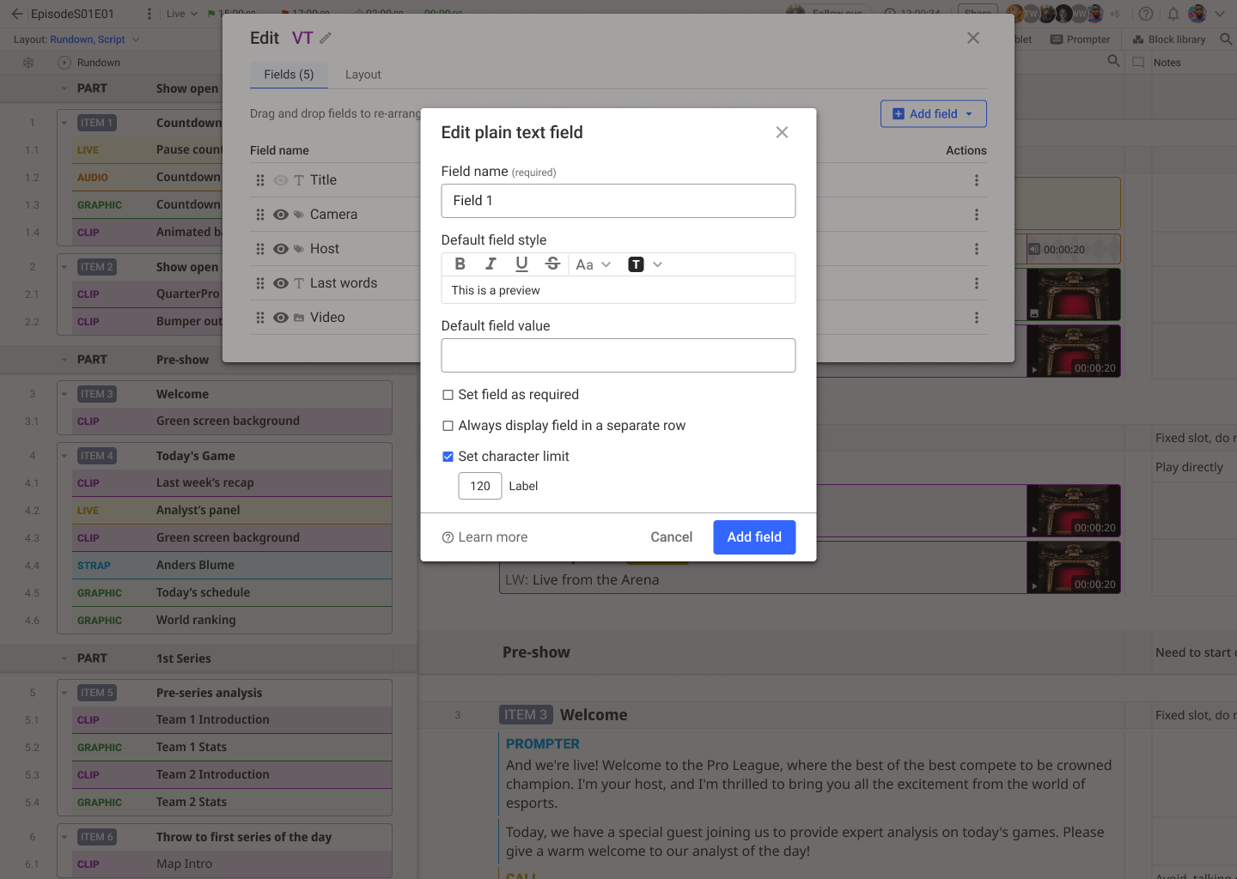This screenshot has width=1237, height=879.
Task: Toggle visibility eye for Camera field
Action: tap(281, 215)
